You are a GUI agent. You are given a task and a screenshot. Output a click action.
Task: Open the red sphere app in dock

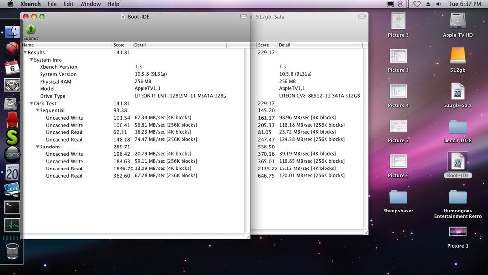coord(12,49)
